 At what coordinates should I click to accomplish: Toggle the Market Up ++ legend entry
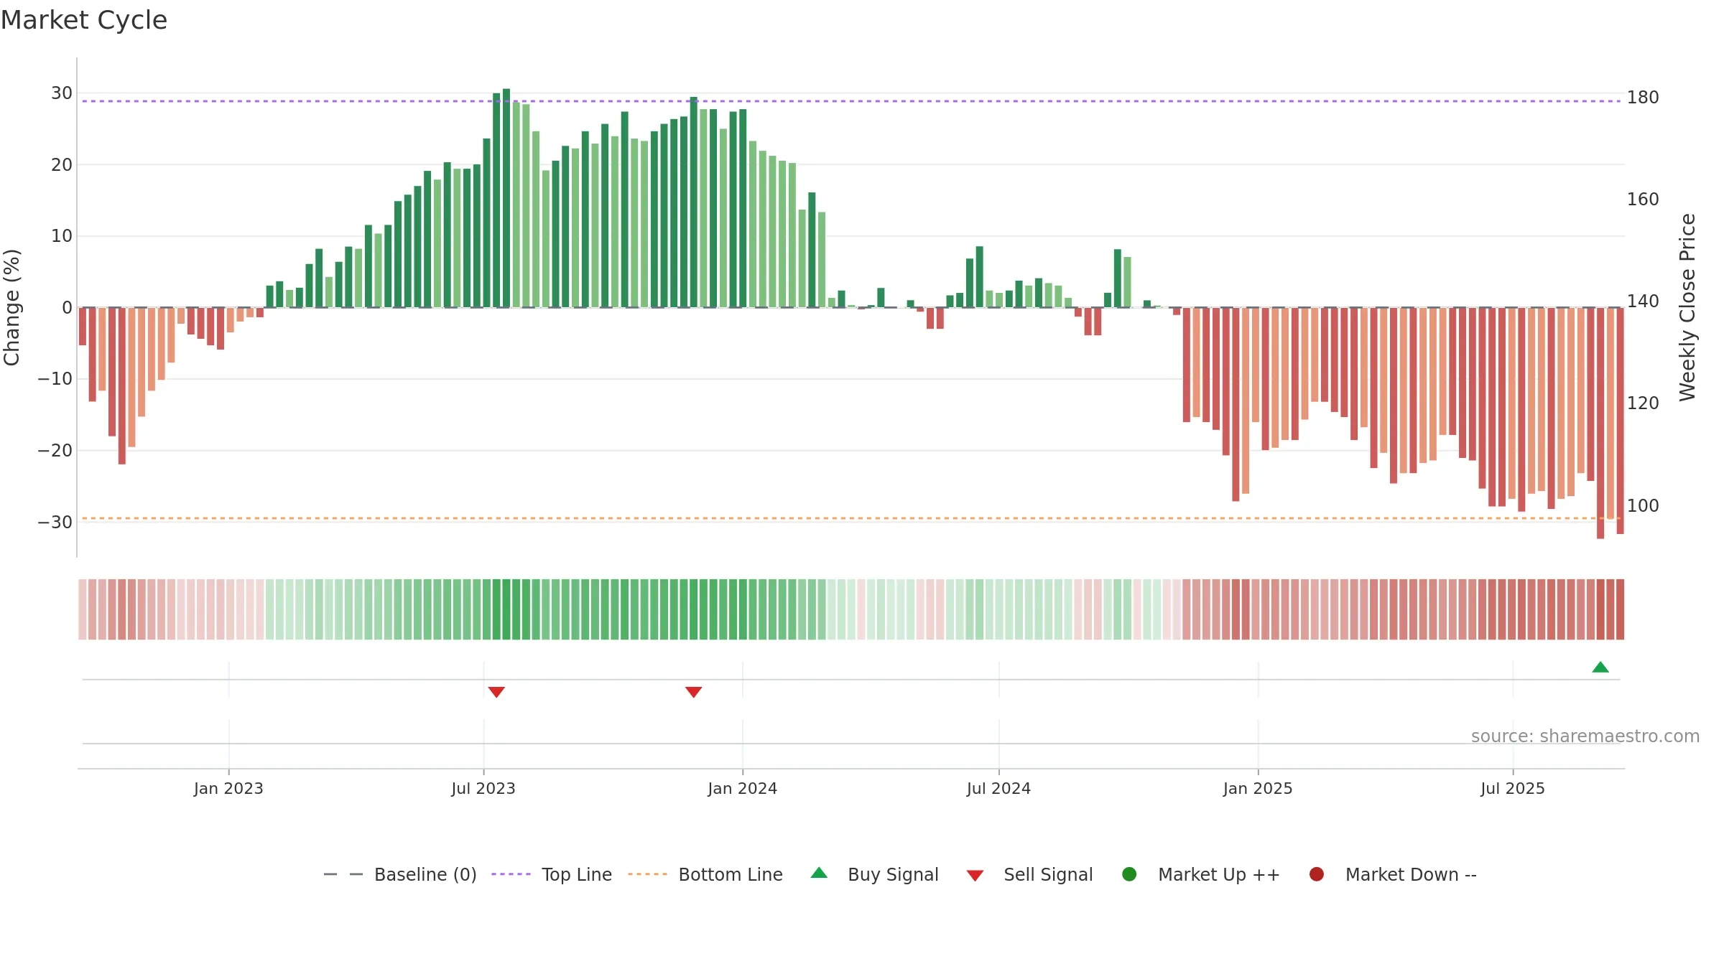[x=1201, y=875]
